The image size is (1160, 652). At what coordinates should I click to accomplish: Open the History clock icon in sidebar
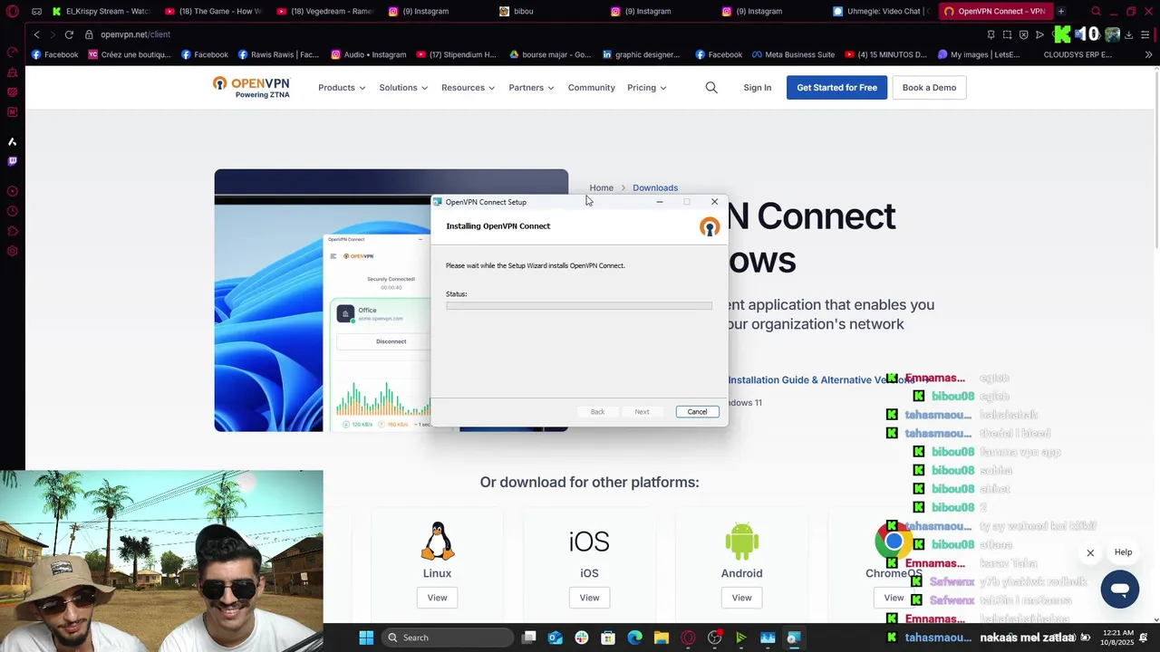(x=12, y=211)
